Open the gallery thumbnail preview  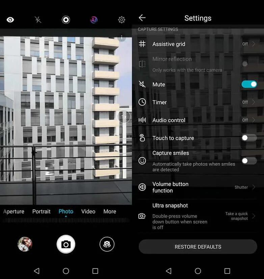click(25, 244)
